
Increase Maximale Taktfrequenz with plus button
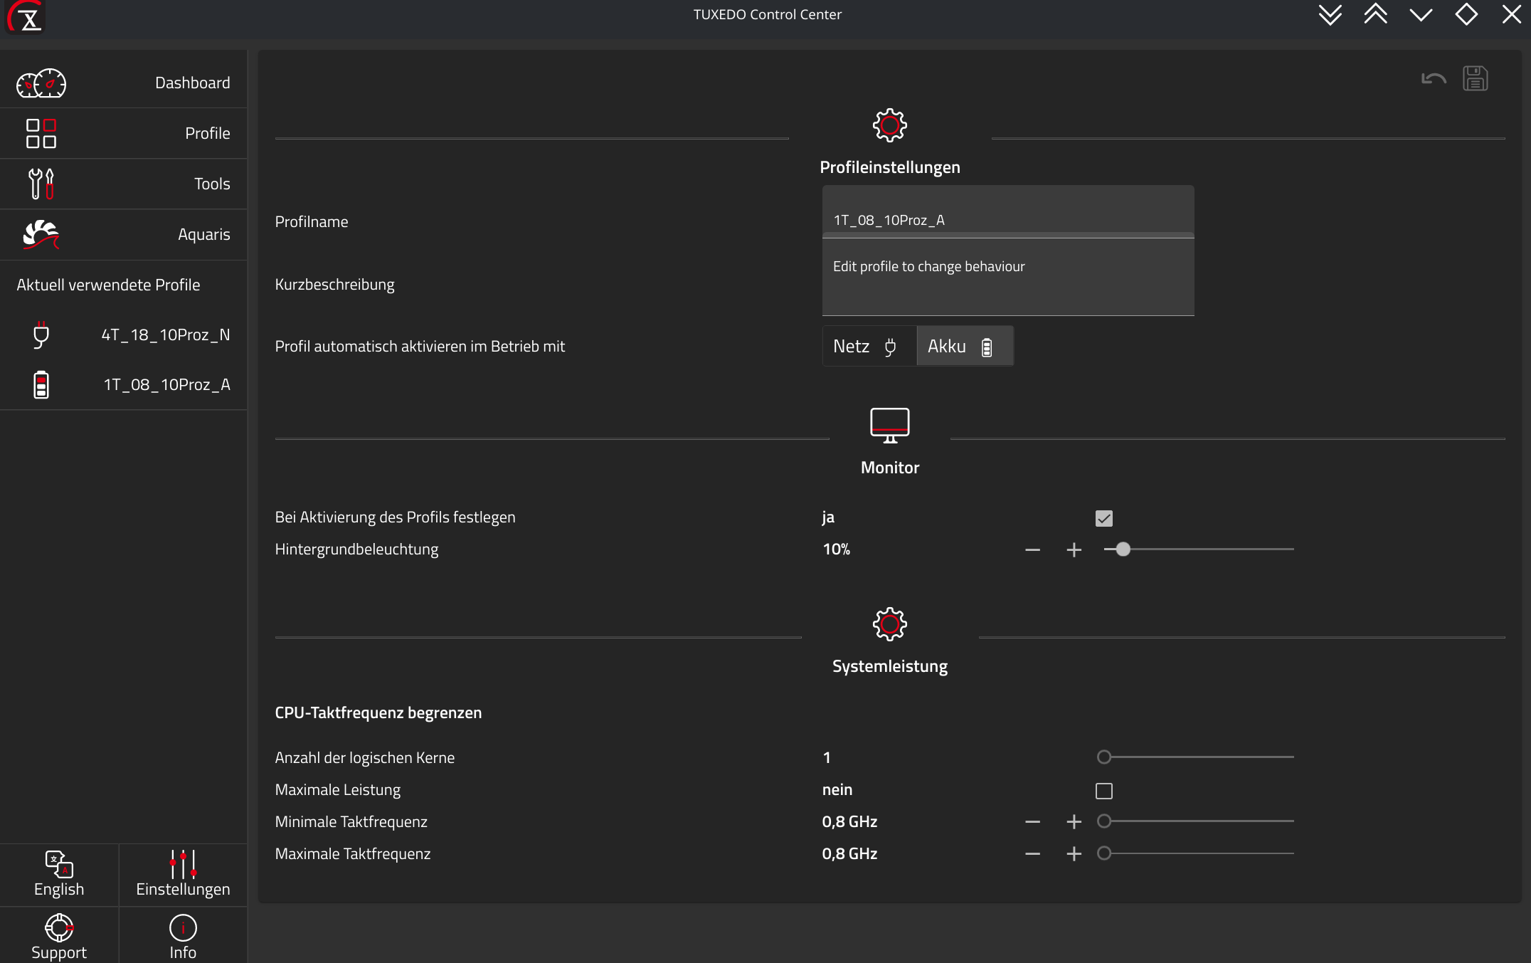(x=1074, y=854)
